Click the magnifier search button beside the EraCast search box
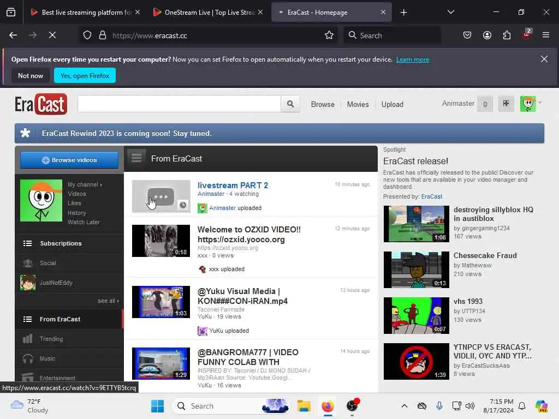The width and height of the screenshot is (559, 419). (290, 104)
